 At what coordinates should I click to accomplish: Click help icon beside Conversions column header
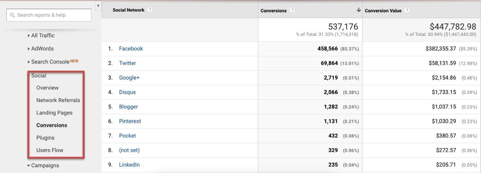292,10
